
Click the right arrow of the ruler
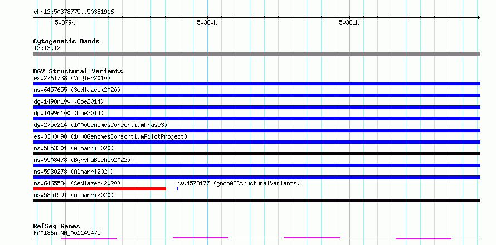(479, 18)
